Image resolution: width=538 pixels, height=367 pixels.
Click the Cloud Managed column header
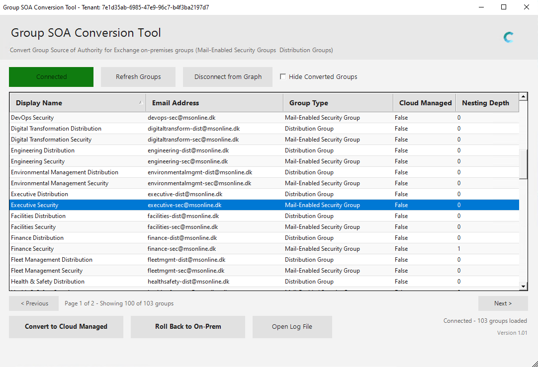pyautogui.click(x=424, y=103)
